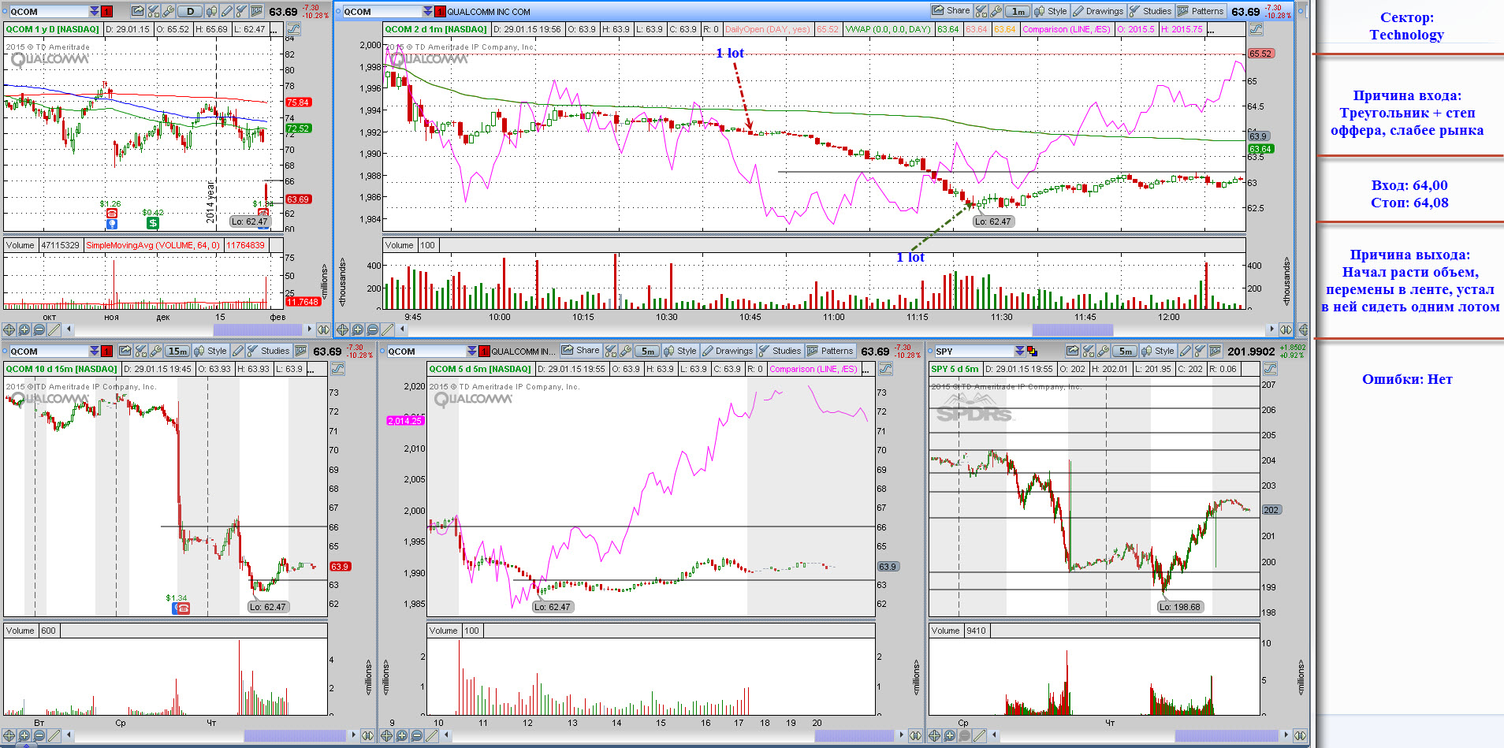Open wrench settings in QCOM 5d 5m chart
Image resolution: width=1504 pixels, height=748 pixels.
tap(626, 351)
